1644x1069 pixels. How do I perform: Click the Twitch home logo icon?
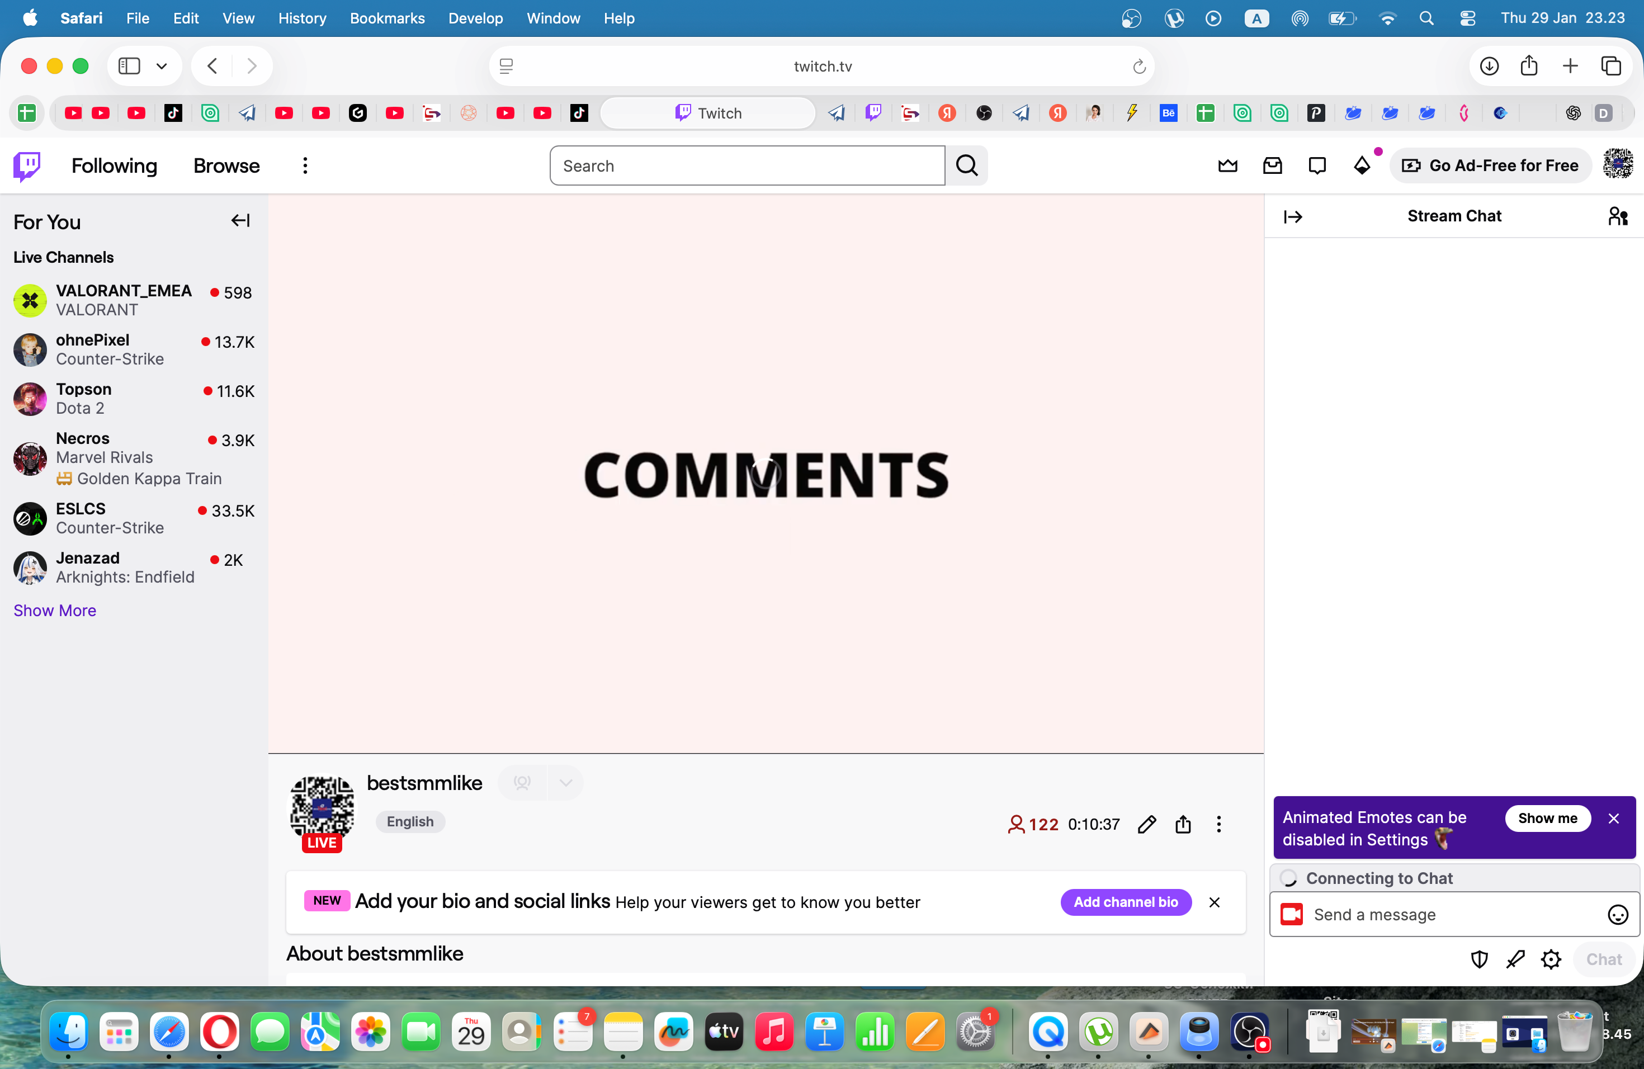coord(27,165)
